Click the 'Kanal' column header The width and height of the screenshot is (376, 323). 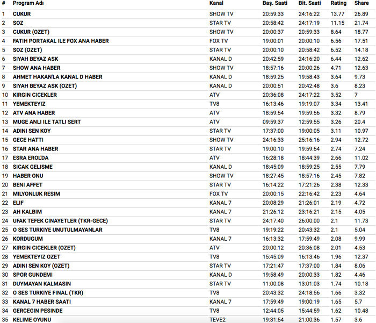[x=216, y=3]
